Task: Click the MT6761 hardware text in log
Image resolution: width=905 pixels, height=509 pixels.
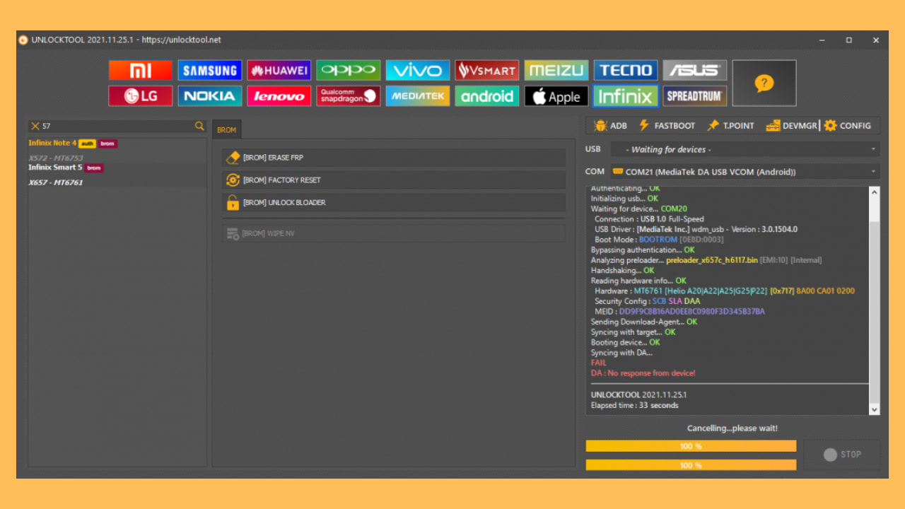Action: coord(648,291)
